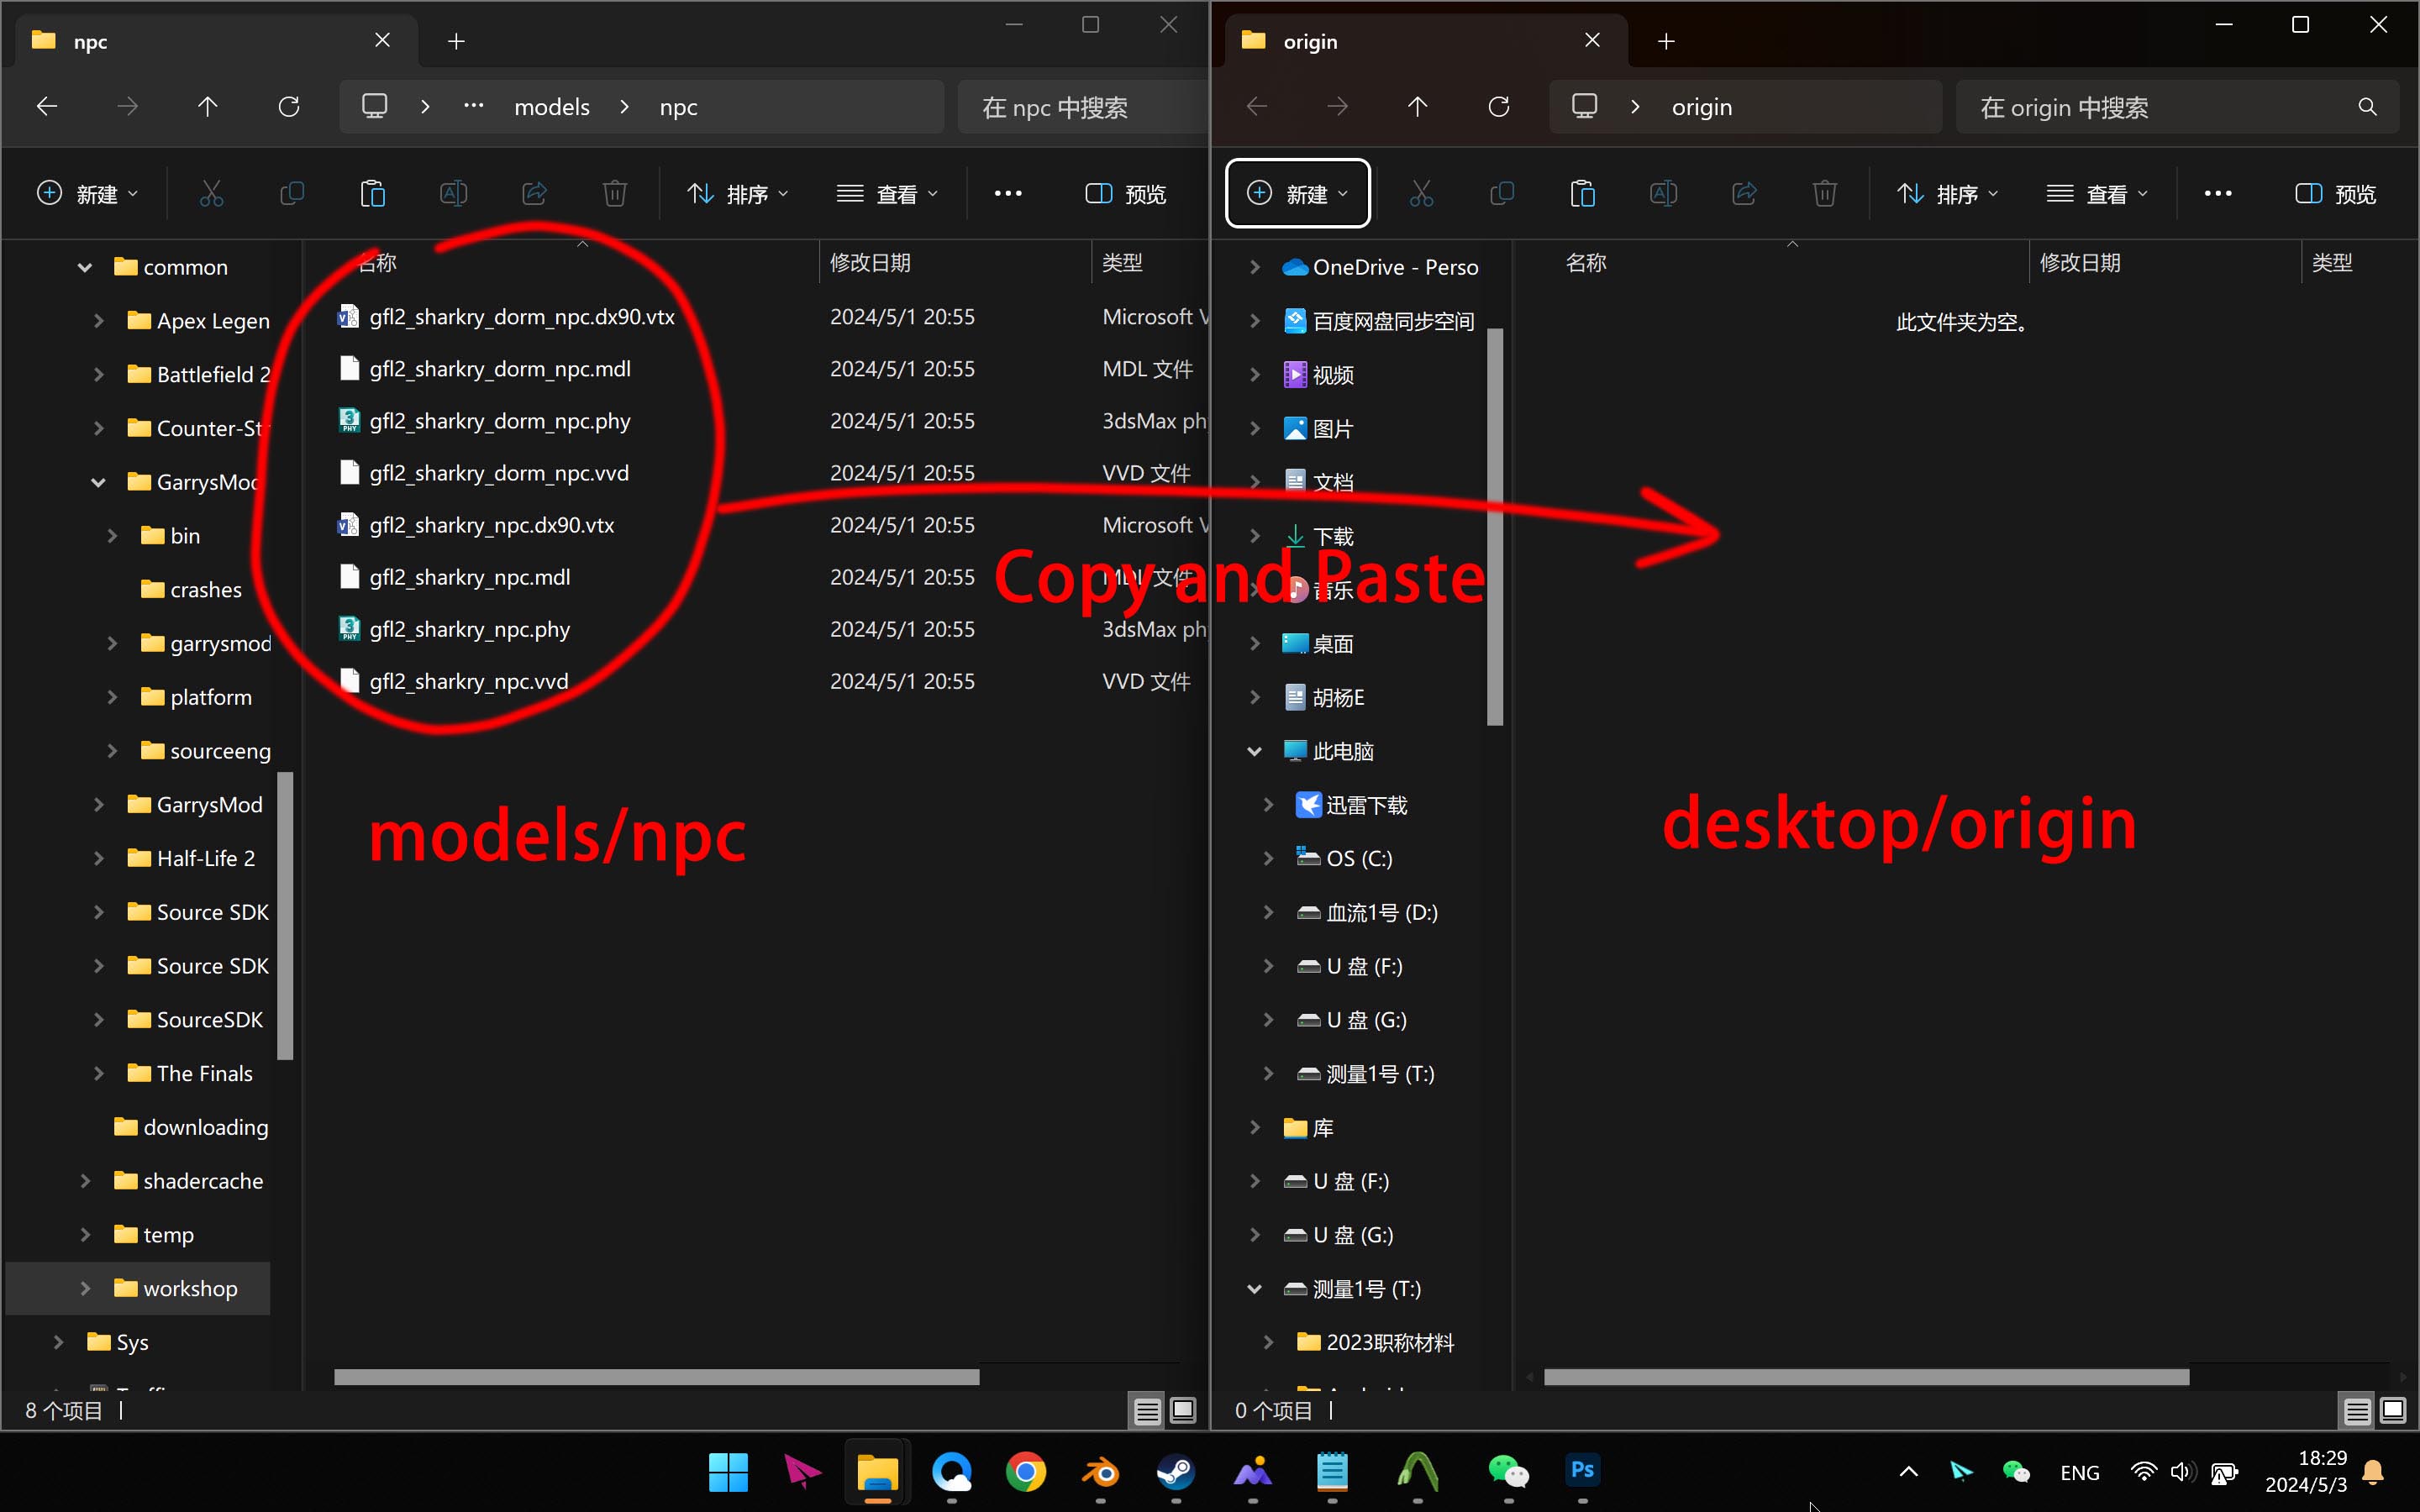Collapse the GarrysMod tree folder with bin
This screenshot has height=1512, width=2420.
pos(98,482)
